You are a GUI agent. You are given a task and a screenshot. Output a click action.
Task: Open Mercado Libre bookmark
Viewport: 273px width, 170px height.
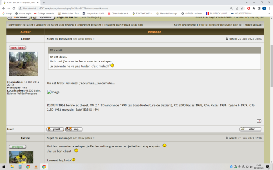[x=167, y=14]
